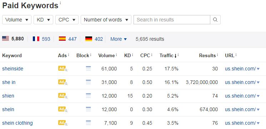
Task: Select the United States flag
Action: tap(6, 39)
